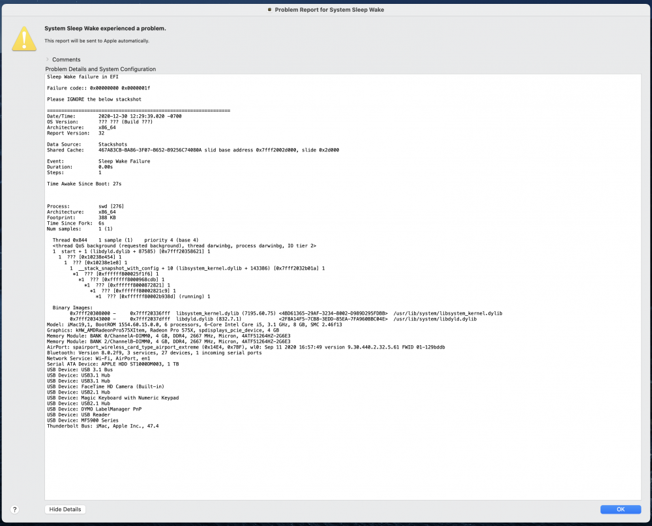This screenshot has height=526, width=652.
Task: Click the OK button
Action: pos(621,509)
